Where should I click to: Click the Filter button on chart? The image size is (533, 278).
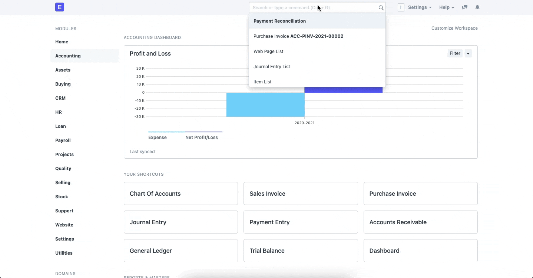pos(455,53)
